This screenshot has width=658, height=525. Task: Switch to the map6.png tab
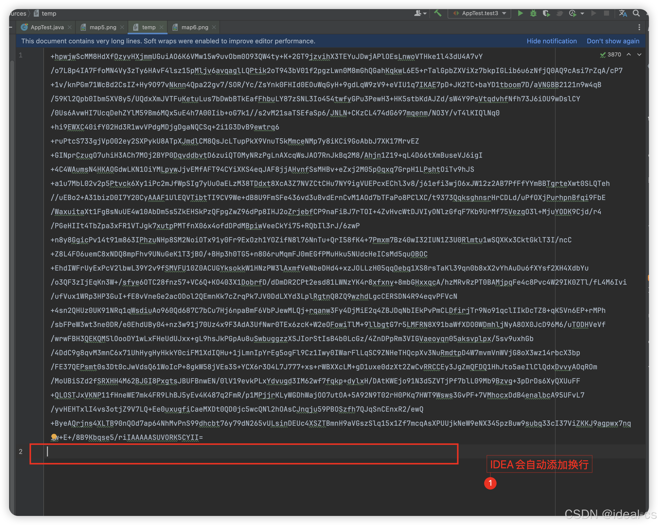point(195,27)
